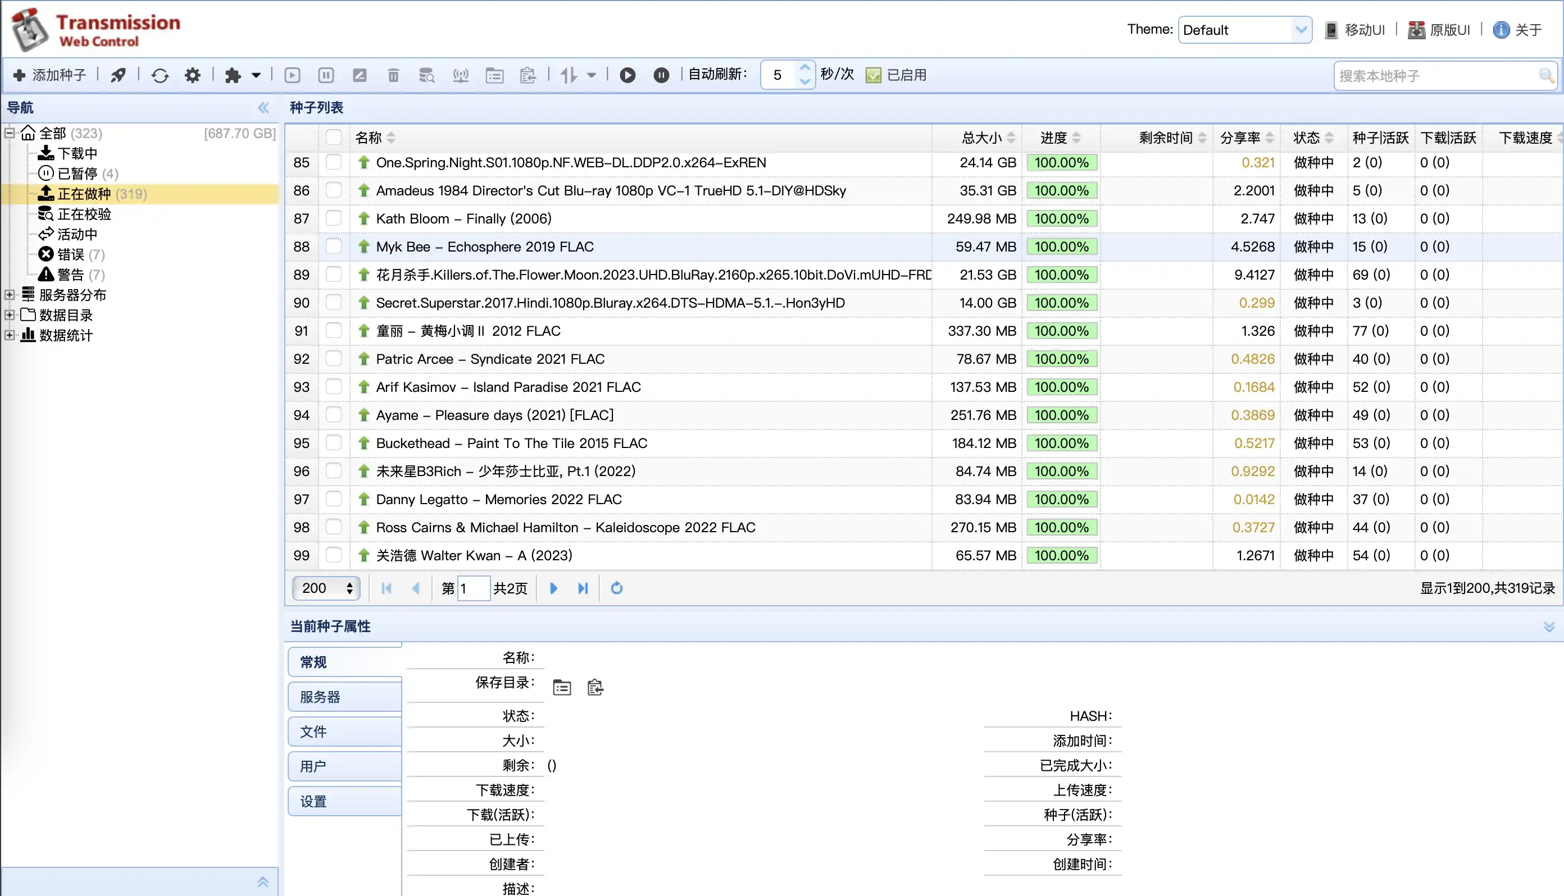The image size is (1564, 896).
Task: Open the page size dropdown showing 200
Action: pos(326,588)
